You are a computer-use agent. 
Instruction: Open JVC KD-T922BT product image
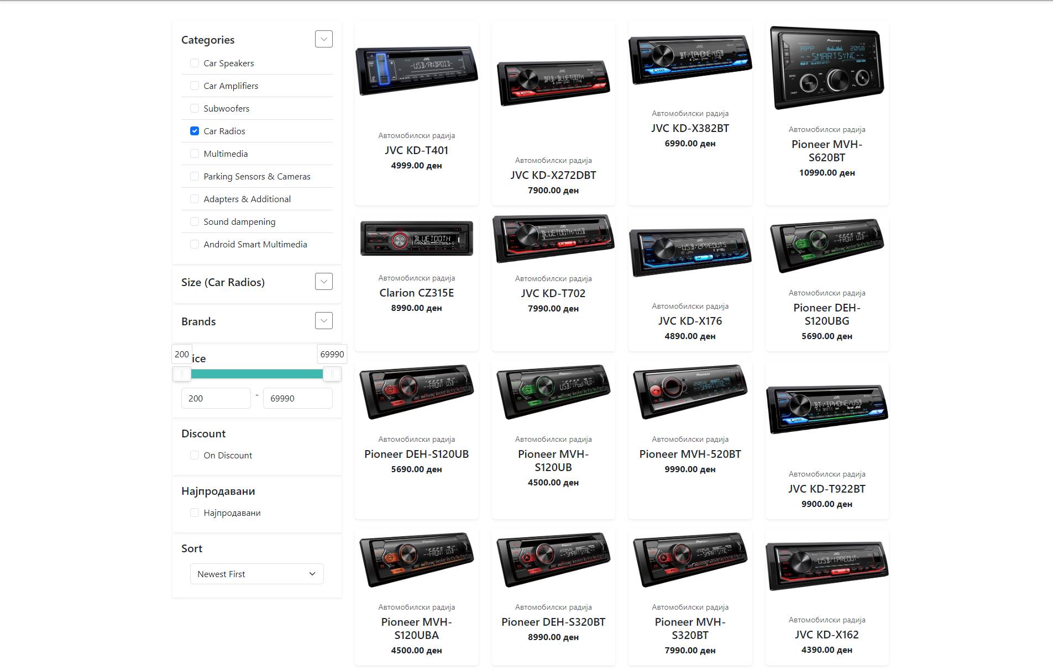827,409
